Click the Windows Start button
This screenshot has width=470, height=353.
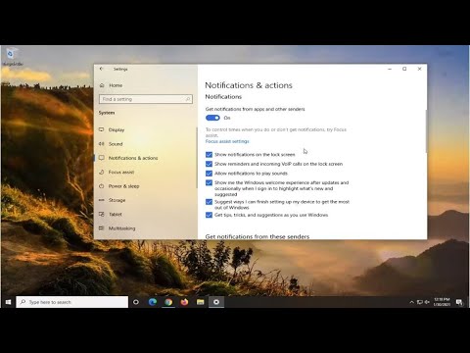pos(8,302)
